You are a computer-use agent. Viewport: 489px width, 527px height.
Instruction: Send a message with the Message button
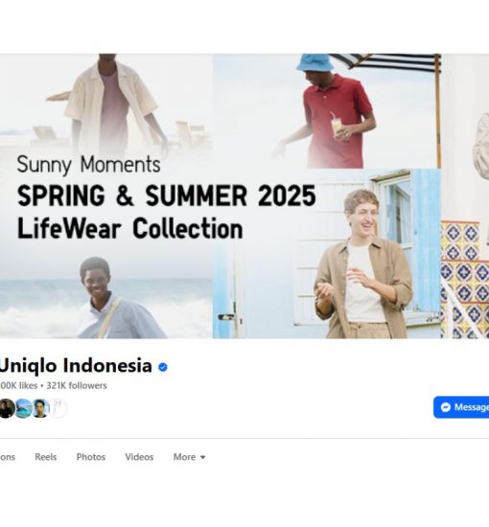[461, 407]
